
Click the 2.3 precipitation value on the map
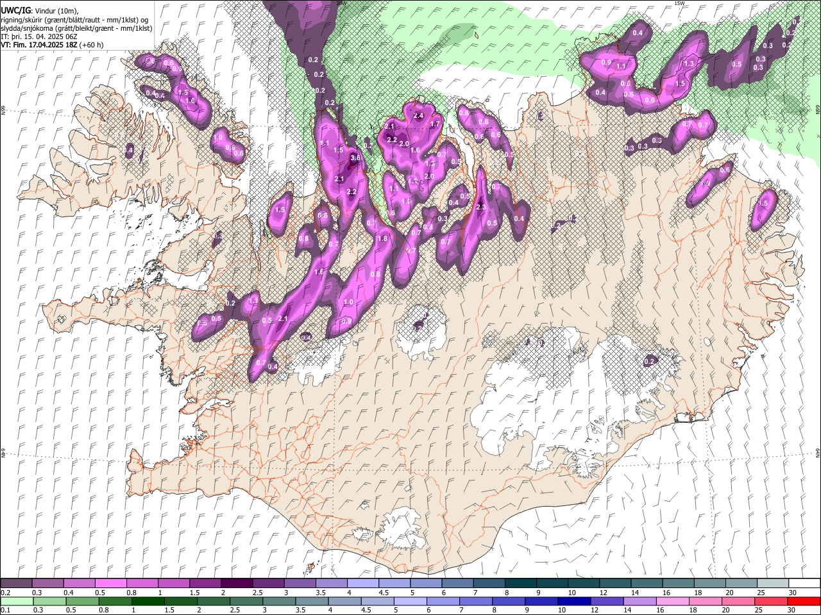481,207
